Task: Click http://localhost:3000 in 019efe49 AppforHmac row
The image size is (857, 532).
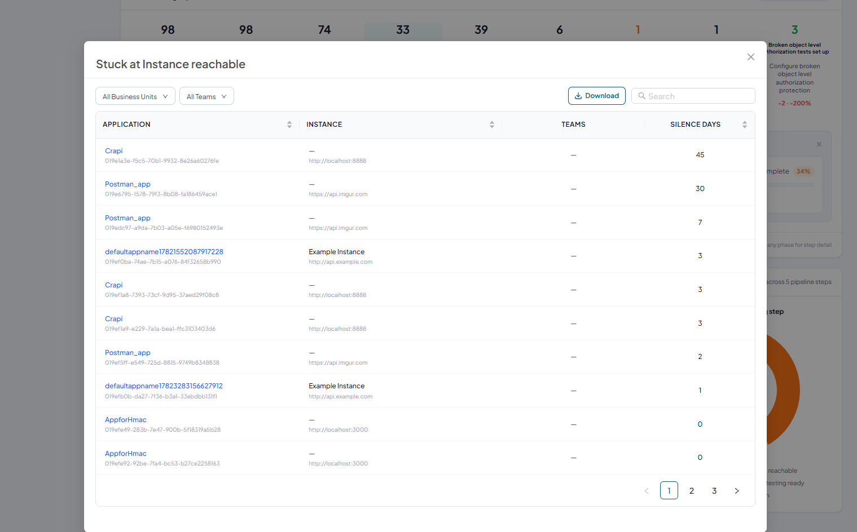Action: tap(339, 430)
